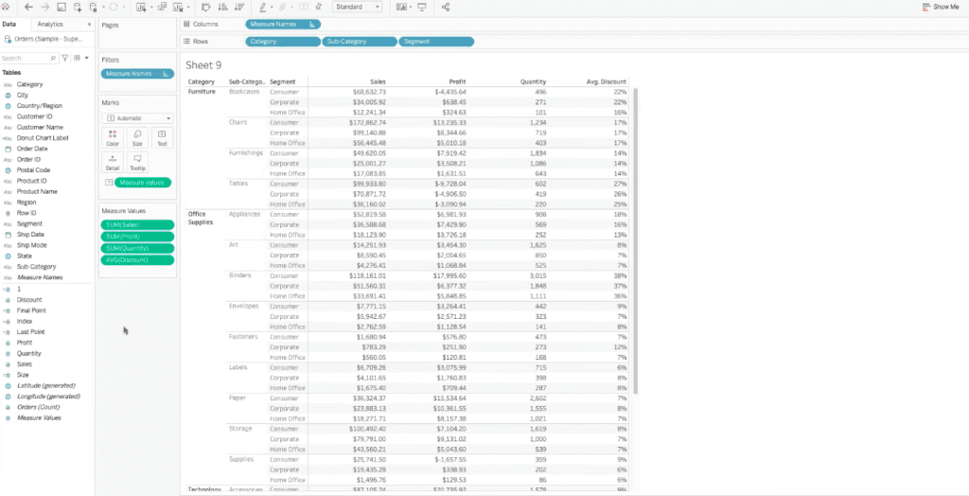This screenshot has width=969, height=496.
Task: Click the Sub-Category pill on Rows
Action: pos(360,42)
